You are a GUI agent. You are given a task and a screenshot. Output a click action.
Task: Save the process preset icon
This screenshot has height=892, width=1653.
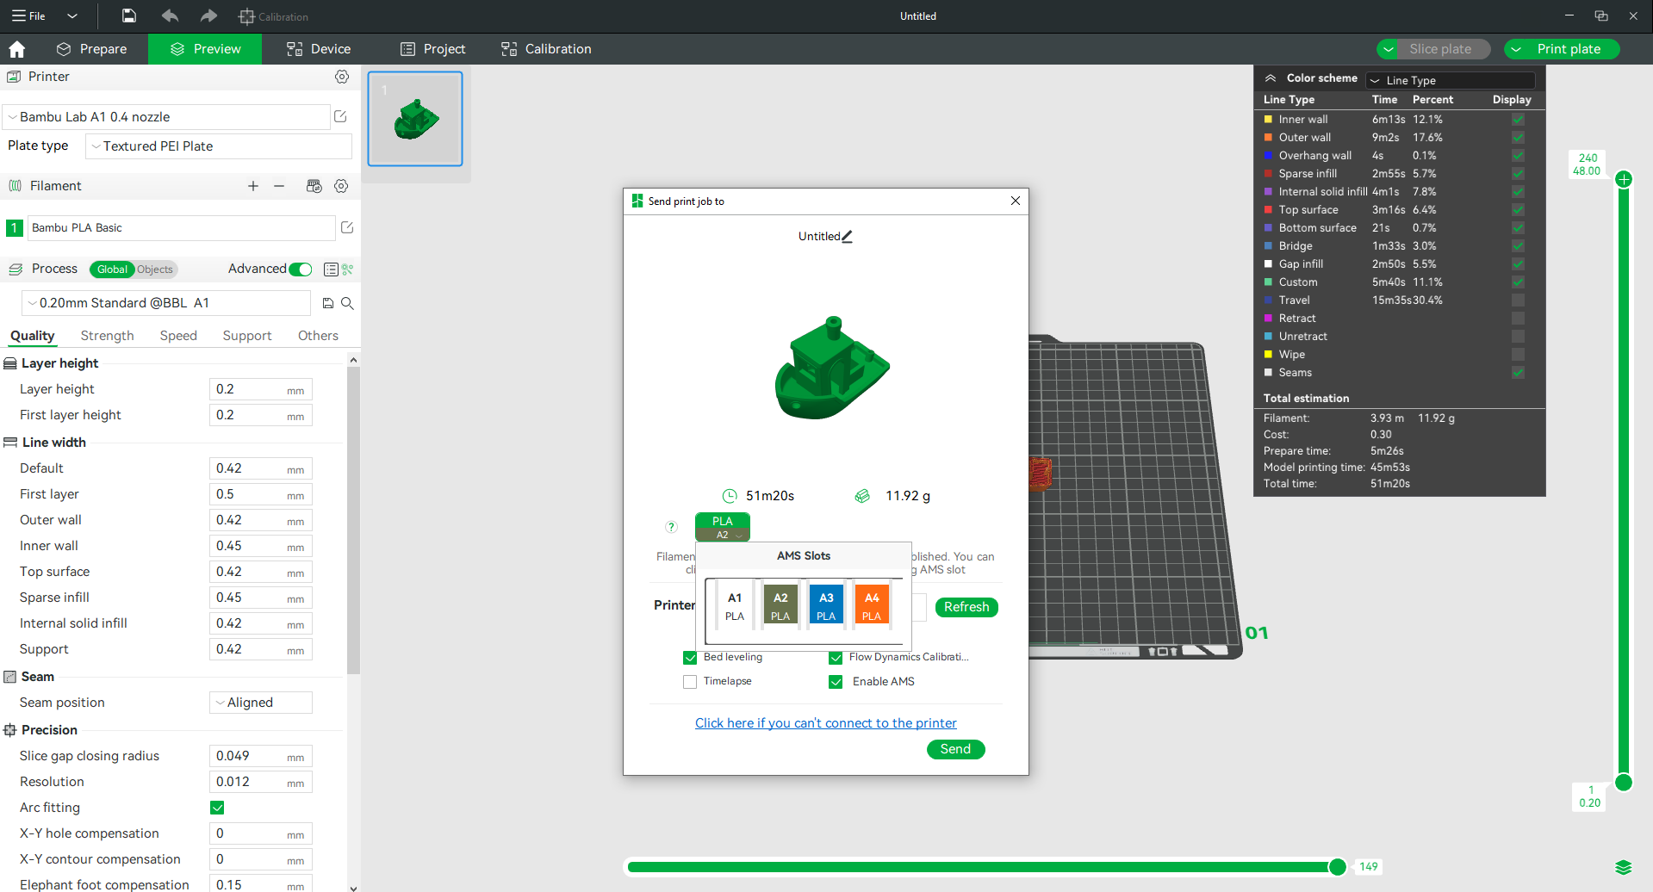point(328,303)
